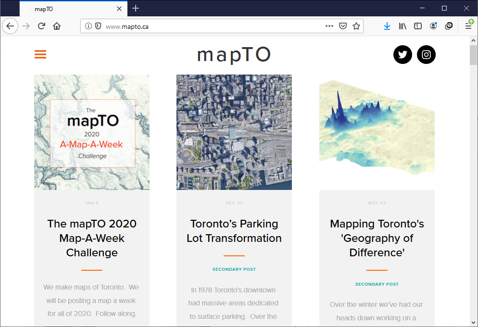
Task: Toggle the save-to-pocket icon in the address bar
Action: 343,25
